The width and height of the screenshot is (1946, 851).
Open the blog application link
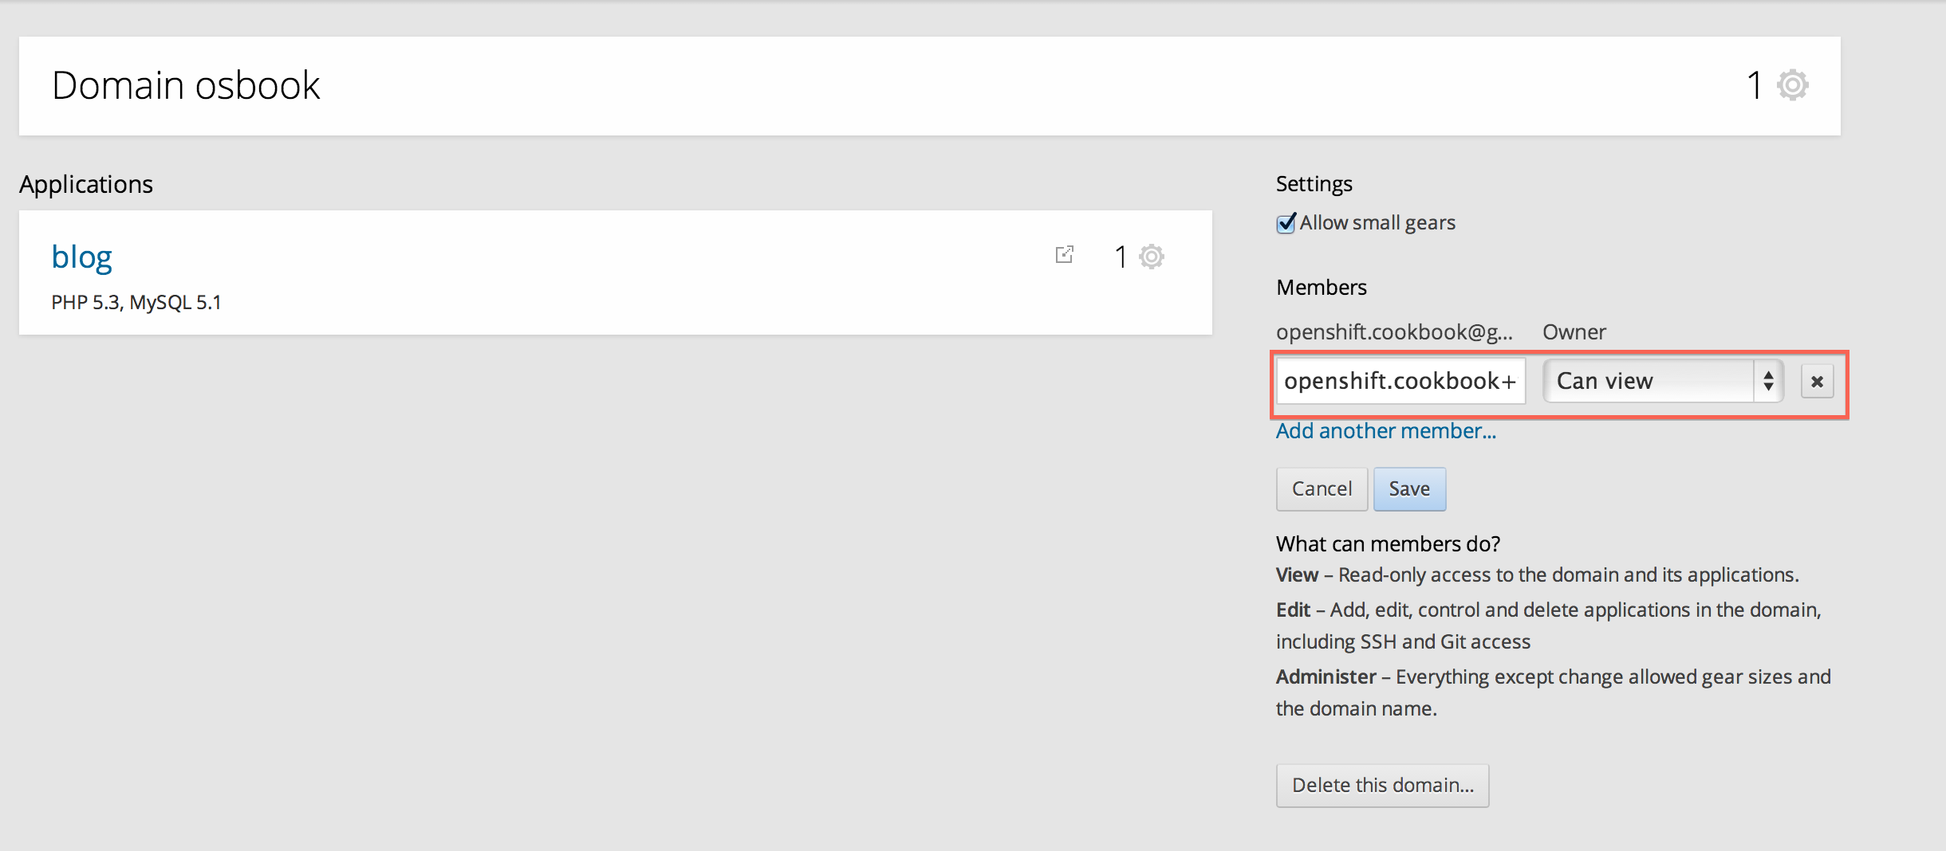coord(81,257)
